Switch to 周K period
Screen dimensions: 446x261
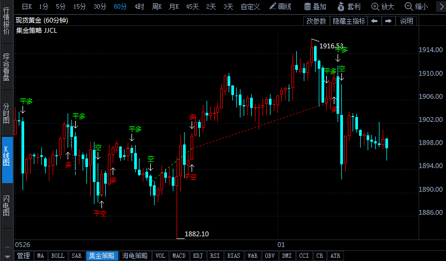(x=157, y=6)
